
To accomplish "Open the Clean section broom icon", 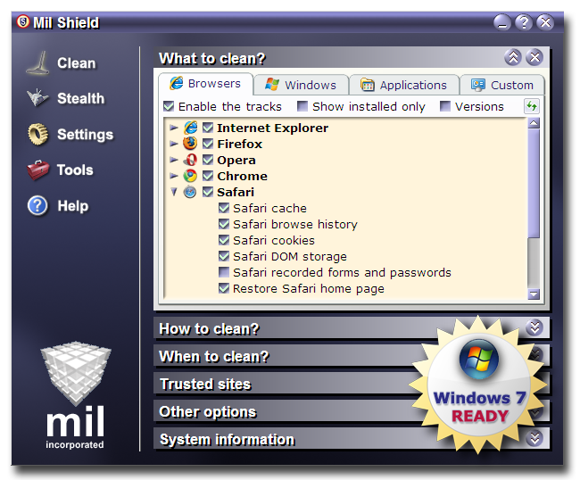I will (38, 63).
